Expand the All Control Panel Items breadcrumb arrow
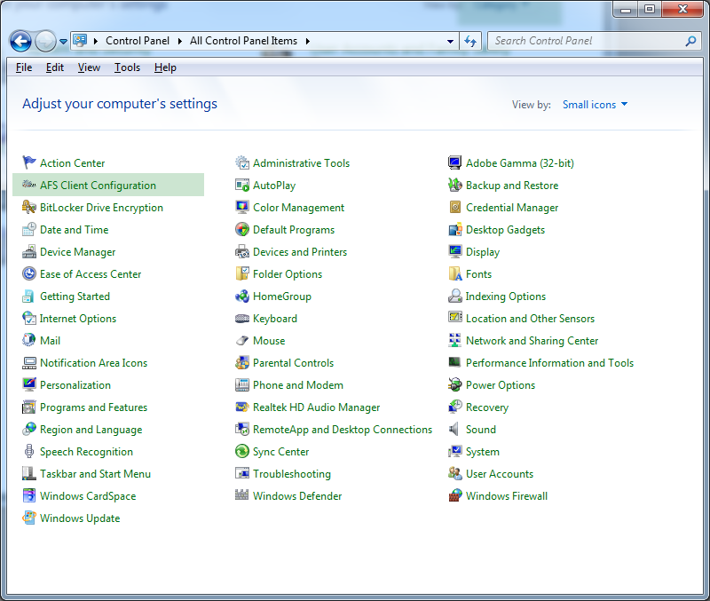 pyautogui.click(x=307, y=41)
